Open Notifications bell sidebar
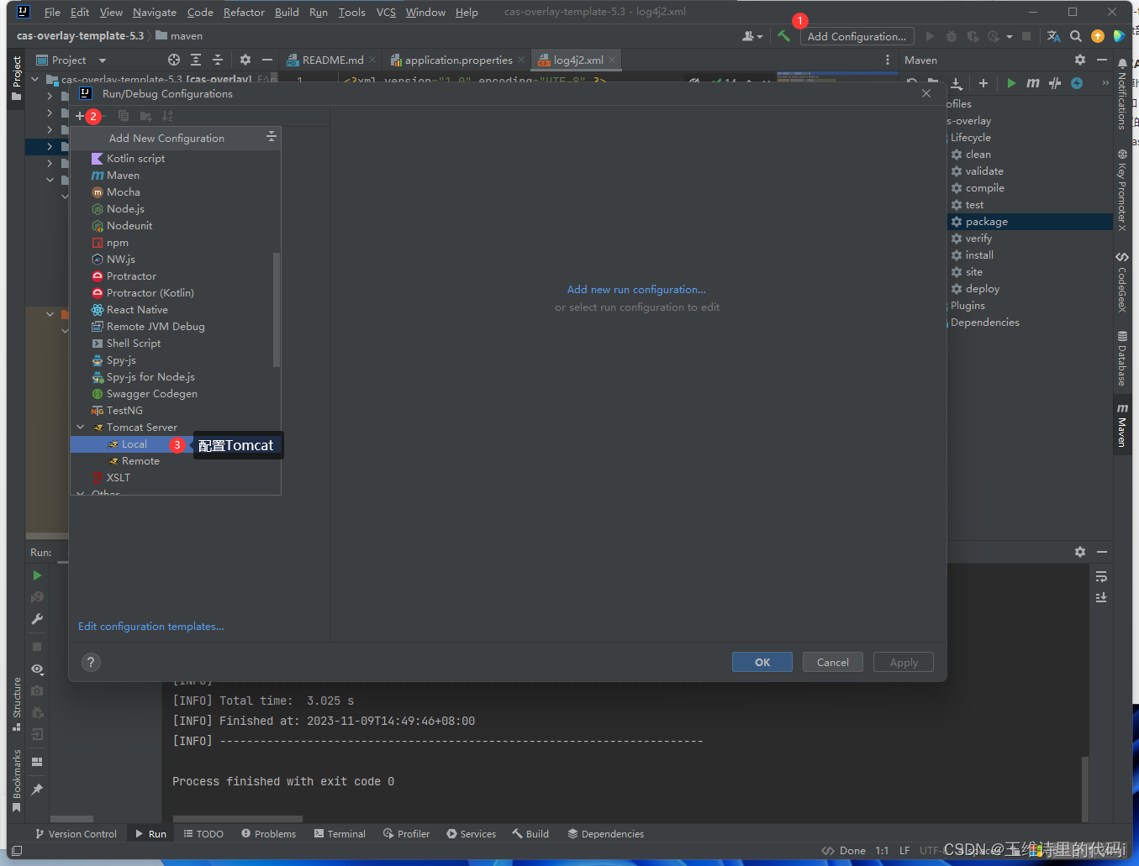Viewport: 1139px width, 866px height. 1122,94
